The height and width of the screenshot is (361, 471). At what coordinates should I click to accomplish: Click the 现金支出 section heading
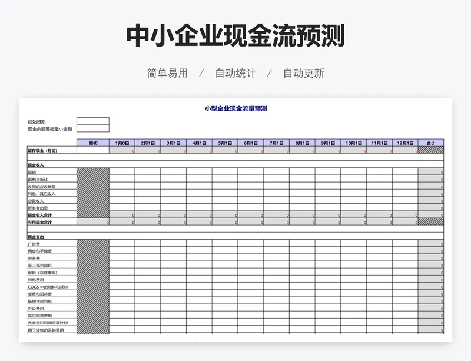[36, 237]
